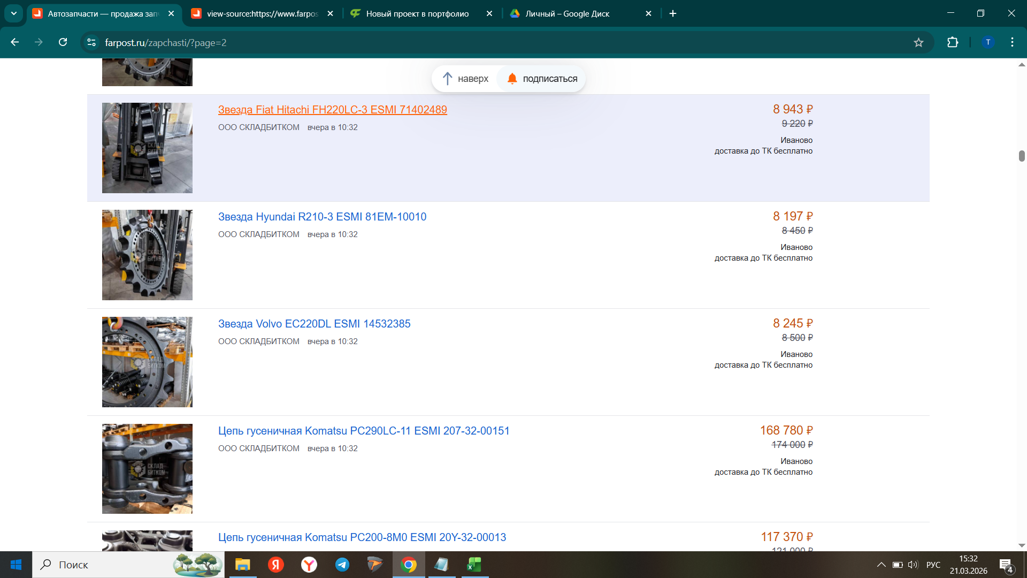Click the 8 245 ₽ price
The width and height of the screenshot is (1027, 578).
(792, 323)
